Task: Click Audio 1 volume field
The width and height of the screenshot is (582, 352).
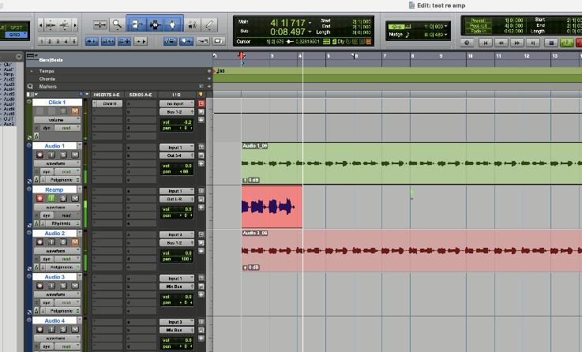Action: 177,166
